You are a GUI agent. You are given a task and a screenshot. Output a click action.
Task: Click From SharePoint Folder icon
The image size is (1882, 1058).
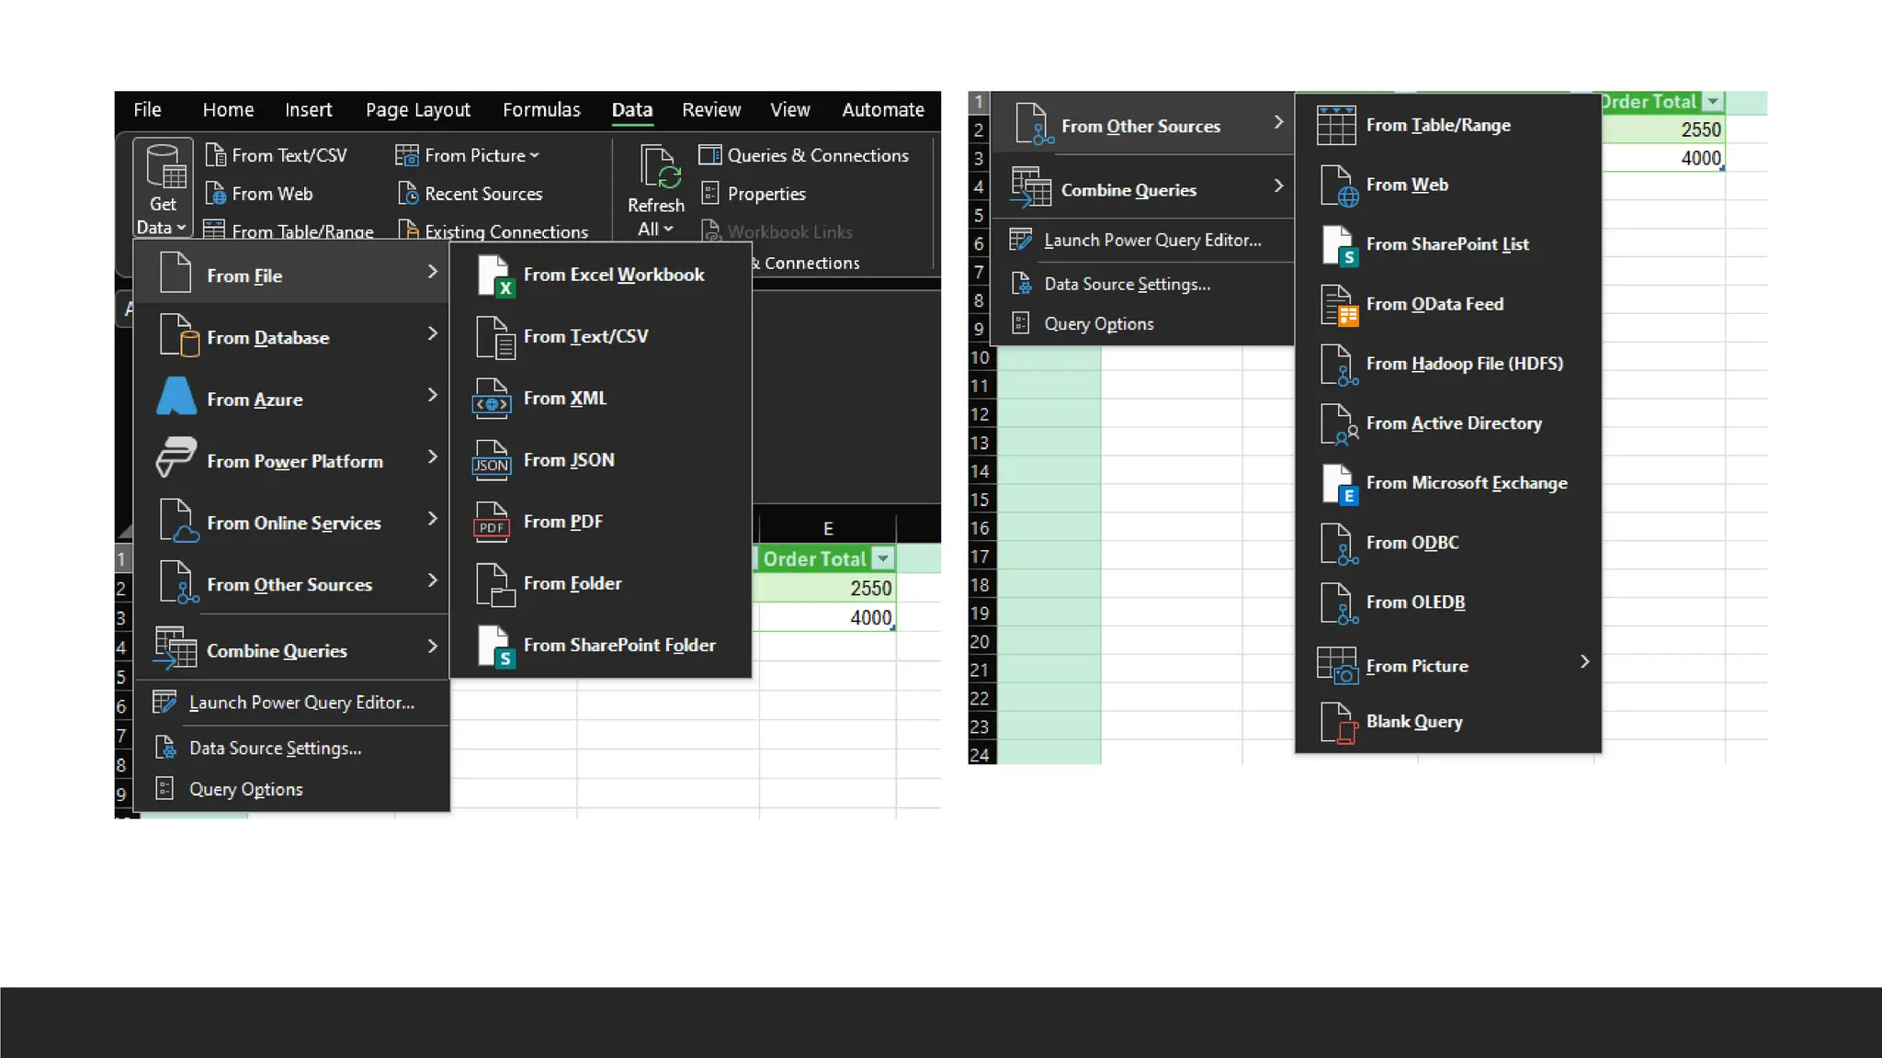[x=494, y=646]
